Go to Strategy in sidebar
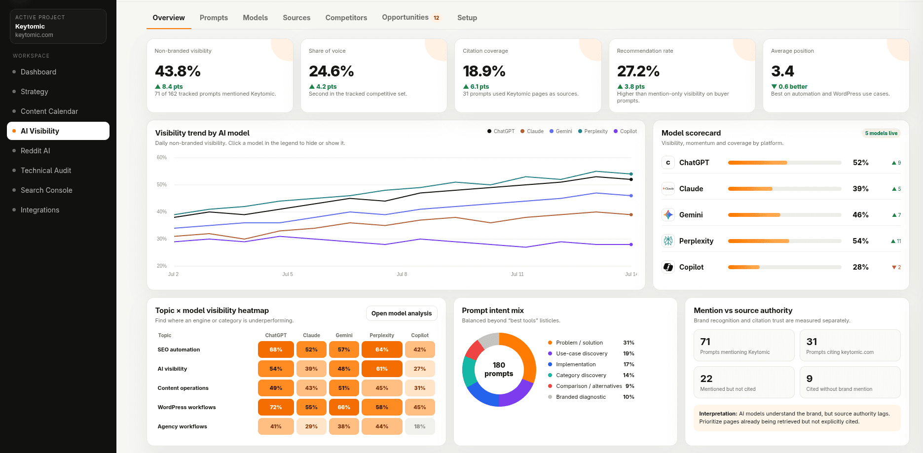Viewport: 923px width, 453px height. click(58, 92)
